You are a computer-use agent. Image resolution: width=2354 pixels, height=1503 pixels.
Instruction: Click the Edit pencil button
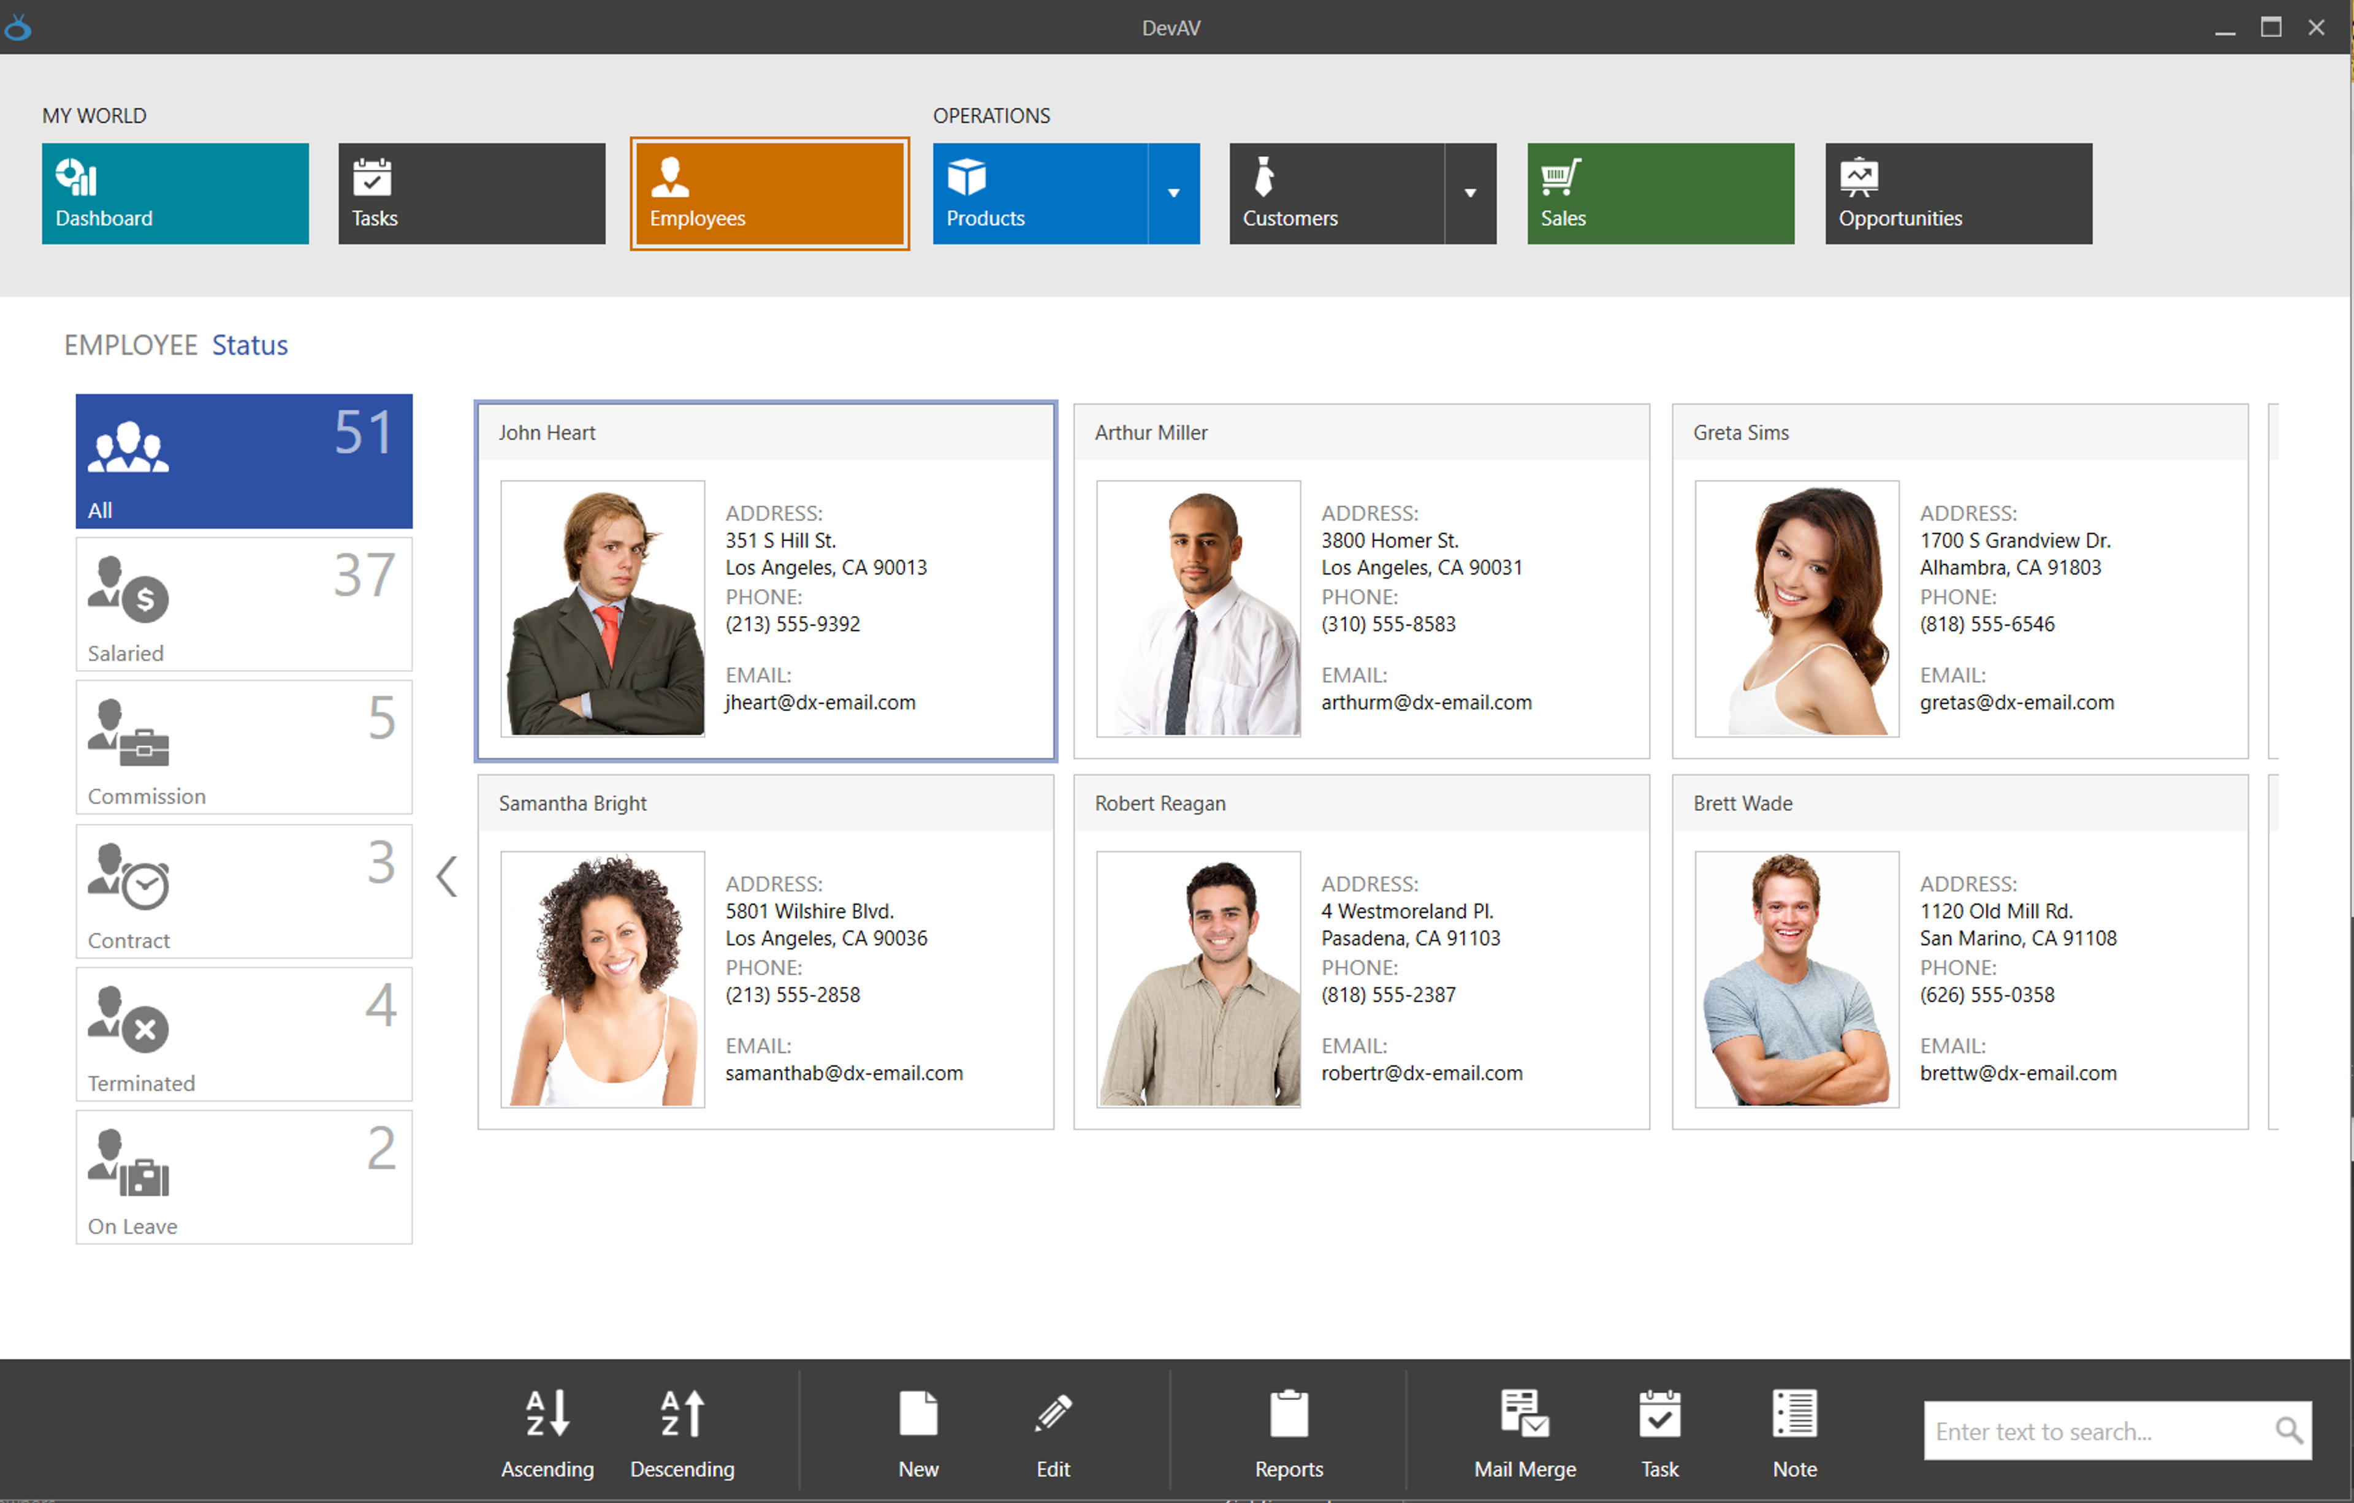coord(1054,1433)
